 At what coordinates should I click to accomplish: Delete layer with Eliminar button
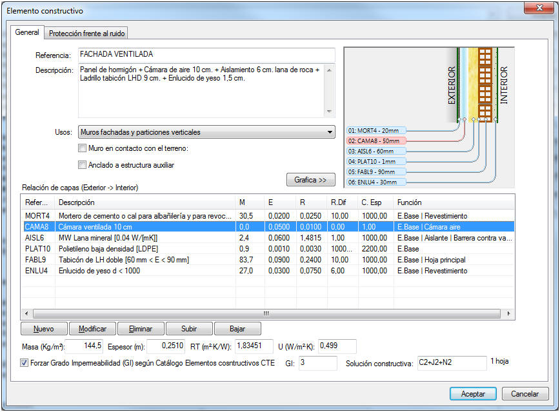(141, 328)
